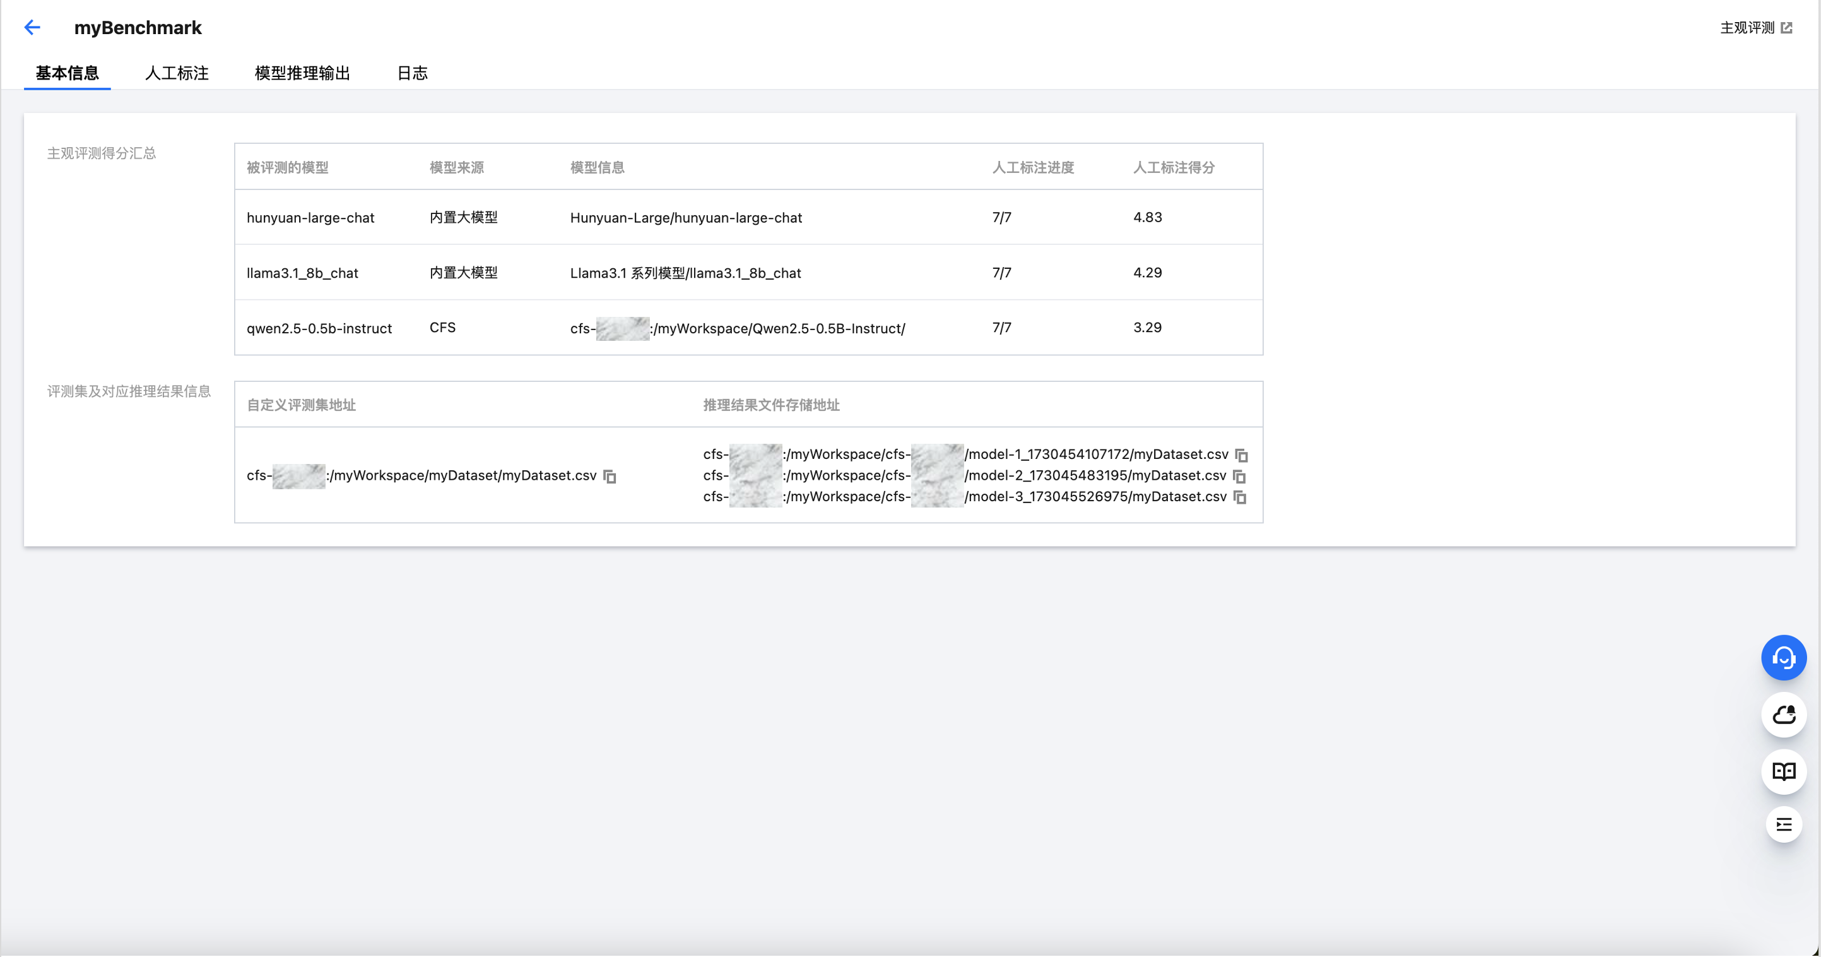This screenshot has height=957, width=1821.
Task: Copy the model-2 inference result path
Action: 1239,477
